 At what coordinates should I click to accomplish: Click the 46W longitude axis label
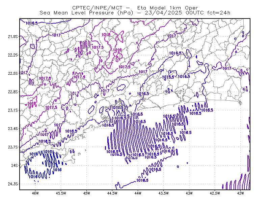point(35,193)
